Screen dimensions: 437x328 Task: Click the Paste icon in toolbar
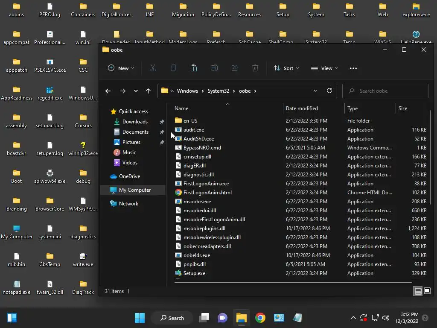[193, 68]
